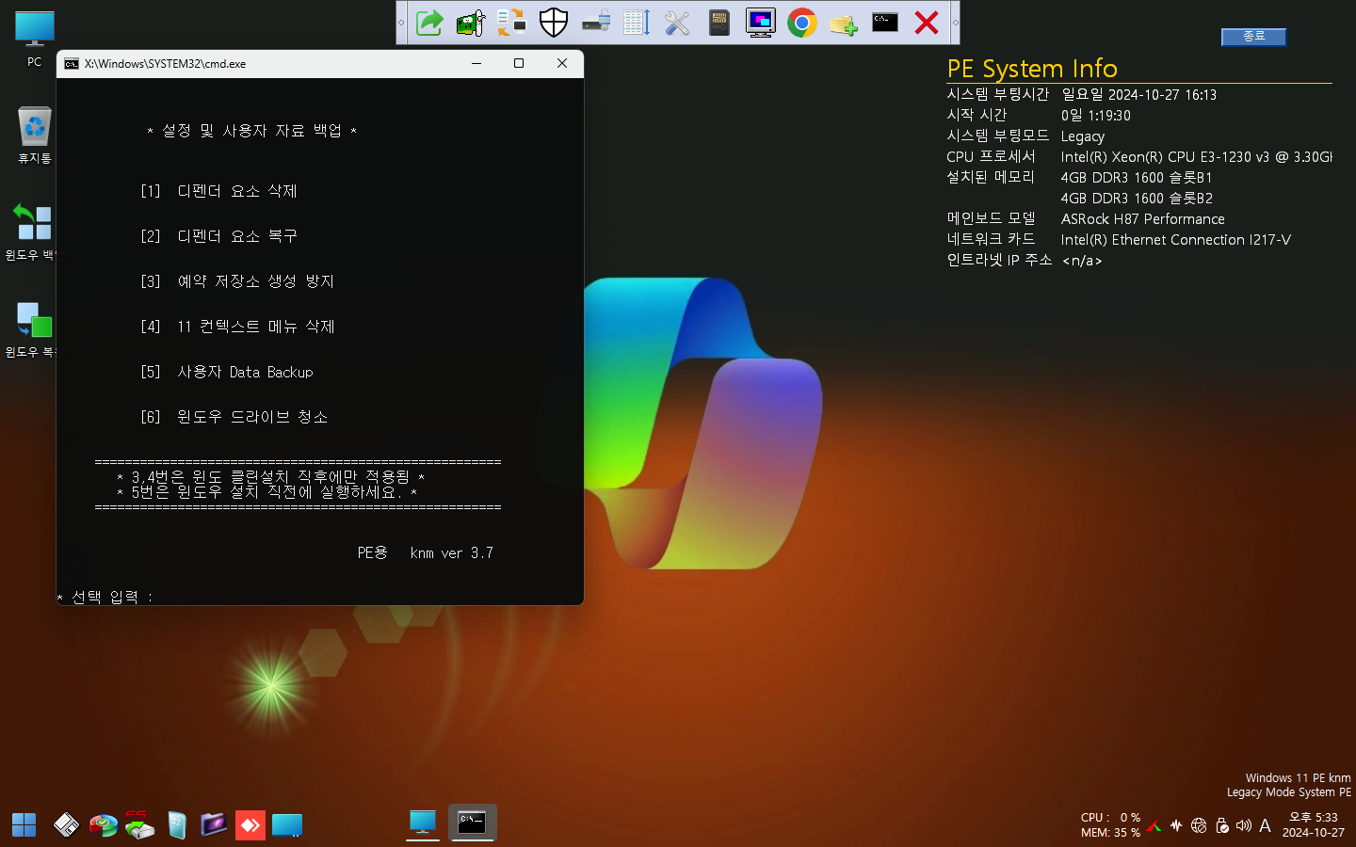Click the cmd.exe title bar icon
The width and height of the screenshot is (1356, 847).
pyautogui.click(x=72, y=64)
